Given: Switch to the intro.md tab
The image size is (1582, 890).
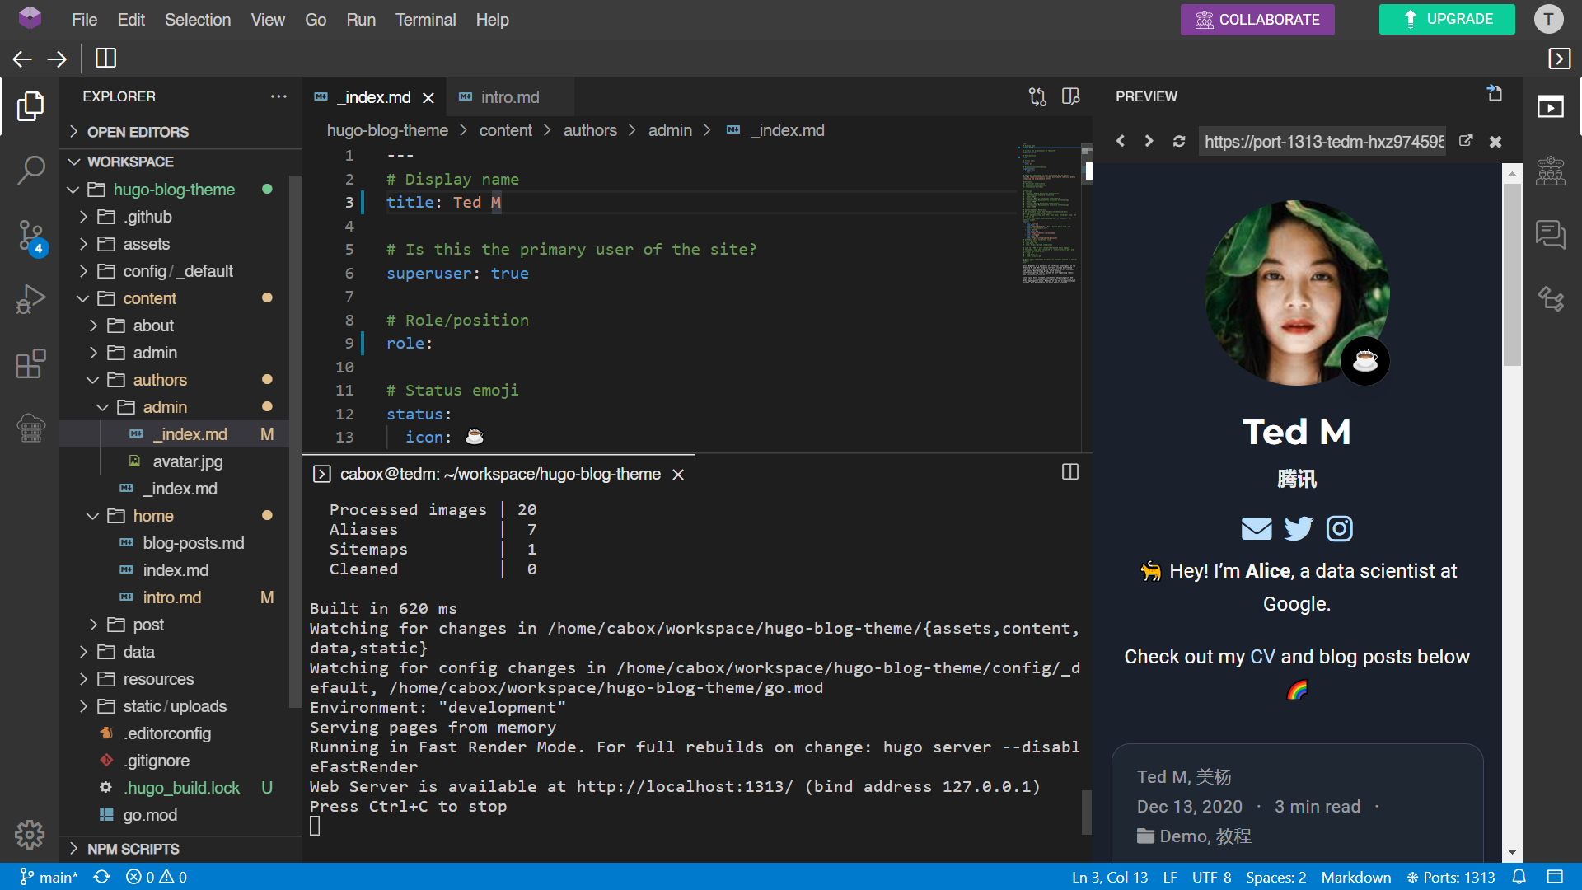Looking at the screenshot, I should (509, 97).
